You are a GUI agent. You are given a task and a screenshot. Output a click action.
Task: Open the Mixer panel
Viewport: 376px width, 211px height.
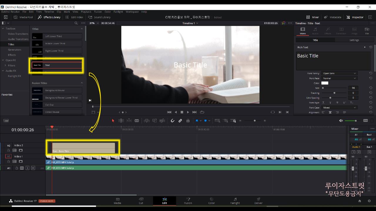click(313, 17)
